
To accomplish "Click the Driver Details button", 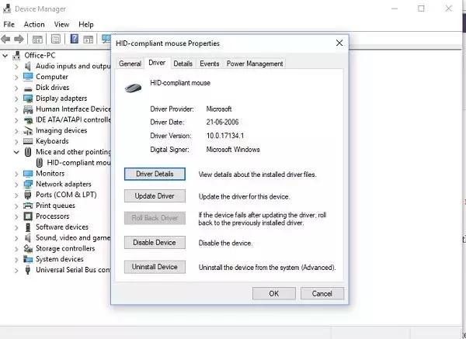I will (x=155, y=174).
